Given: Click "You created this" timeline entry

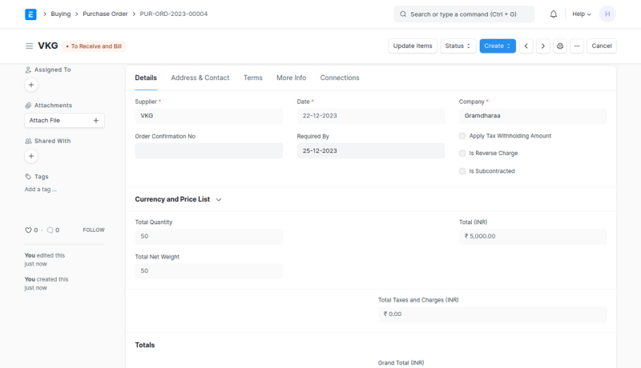Looking at the screenshot, I should (46, 283).
